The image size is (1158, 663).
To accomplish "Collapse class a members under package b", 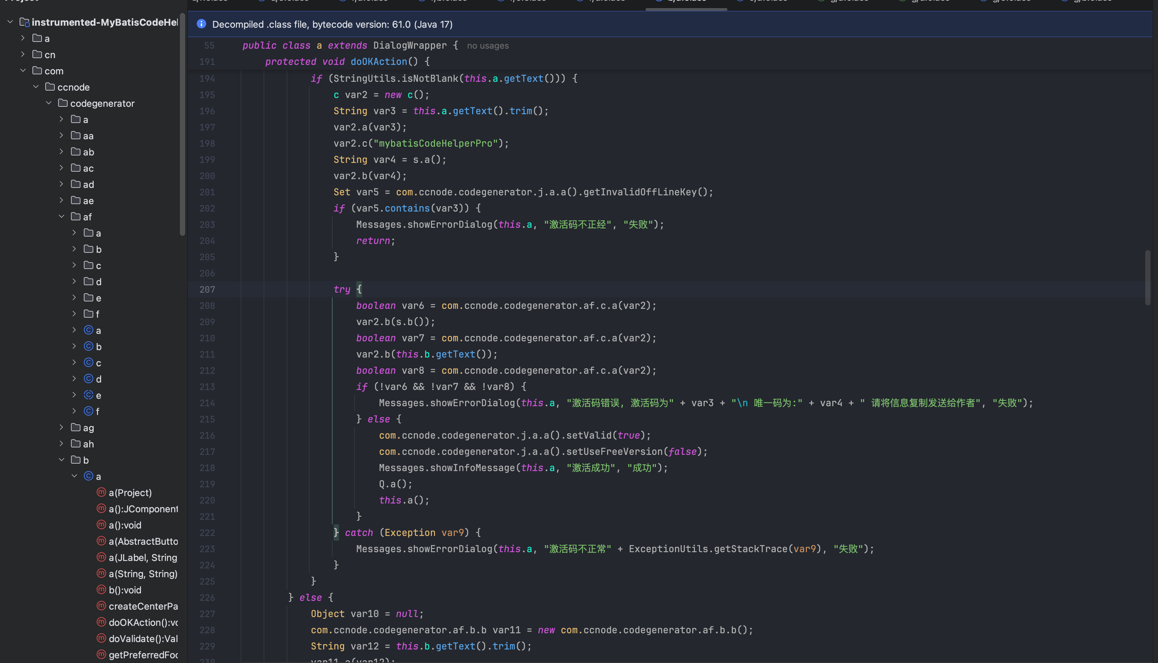I will pyautogui.click(x=74, y=476).
